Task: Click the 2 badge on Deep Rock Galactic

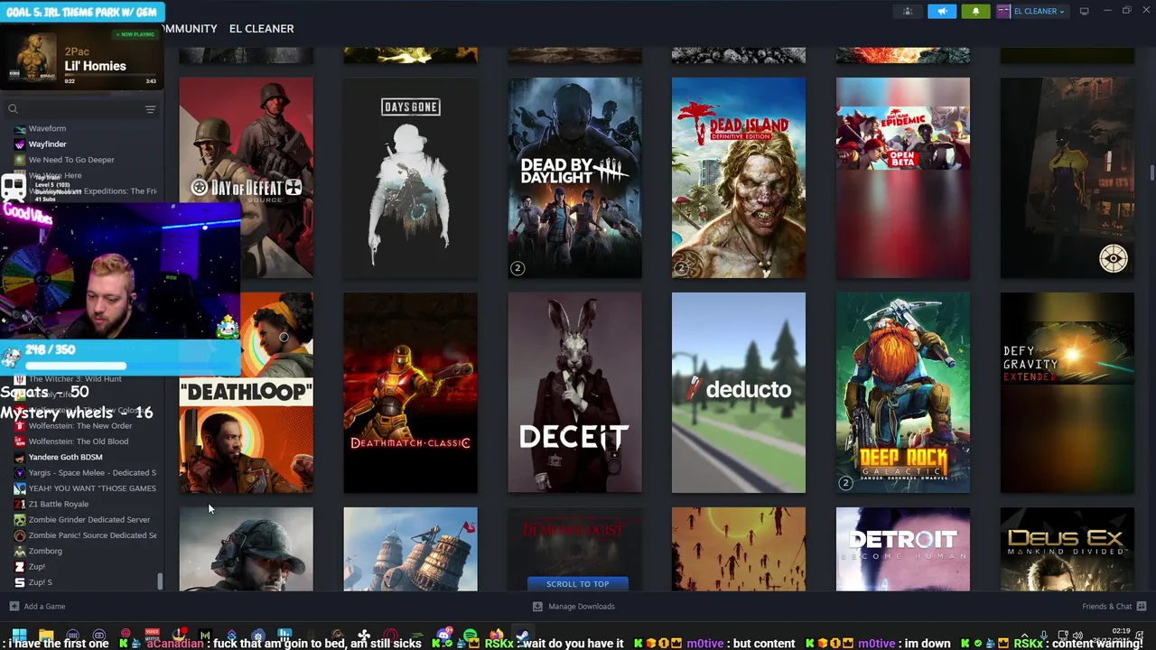Action: coord(845,483)
